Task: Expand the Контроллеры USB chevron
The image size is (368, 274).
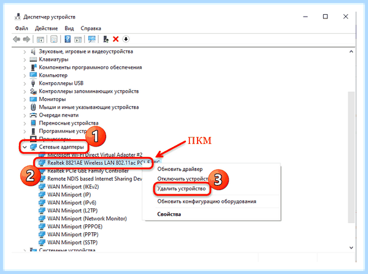Action: click(25, 83)
